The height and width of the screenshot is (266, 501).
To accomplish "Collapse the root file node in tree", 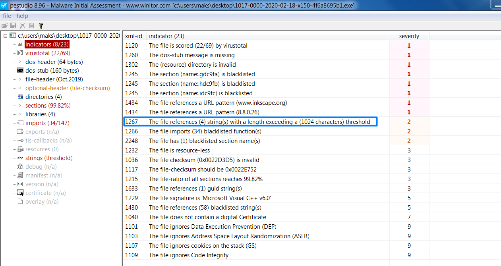I will pyautogui.click(x=5, y=36).
